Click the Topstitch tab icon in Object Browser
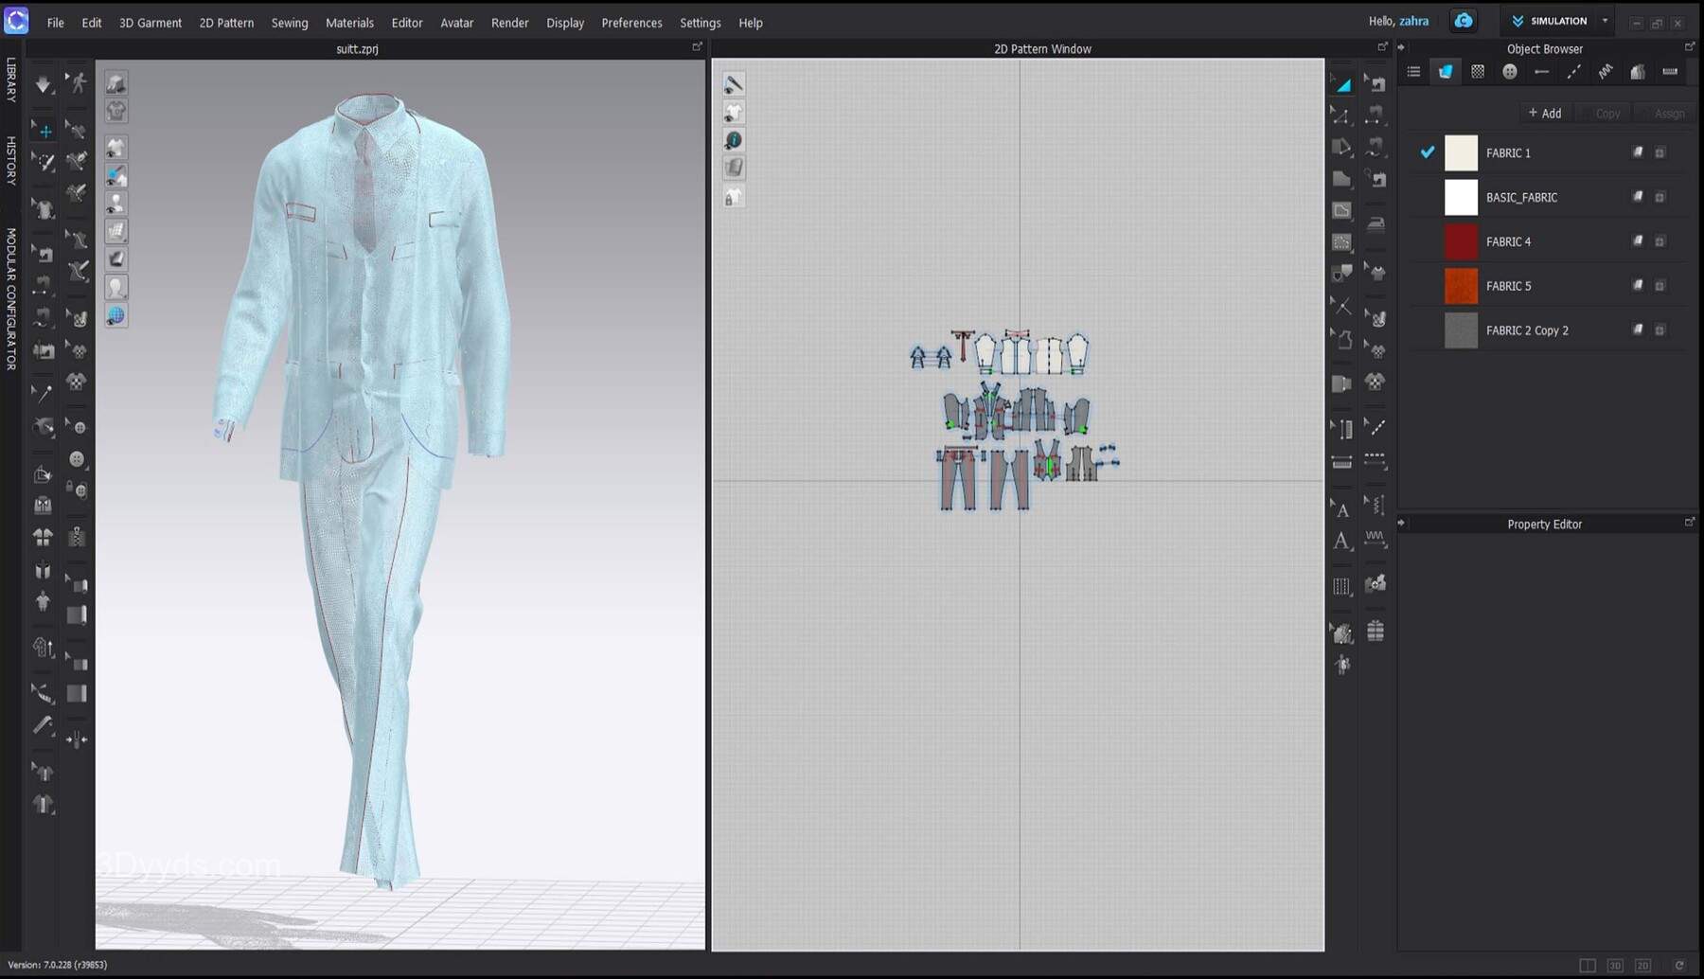This screenshot has height=979, width=1704. tap(1573, 72)
